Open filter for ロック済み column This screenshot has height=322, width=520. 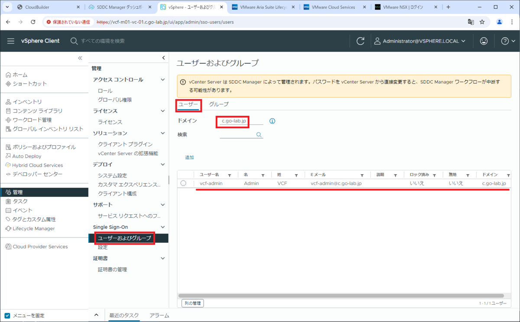434,175
